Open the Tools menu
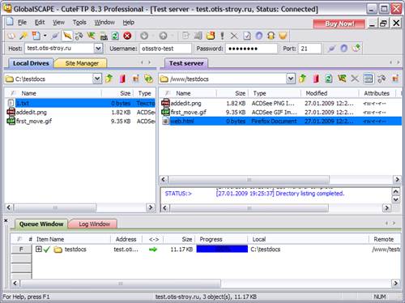 [x=79, y=23]
